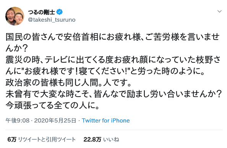
Task: Open the tweet options chevron menu
Action: [219, 11]
